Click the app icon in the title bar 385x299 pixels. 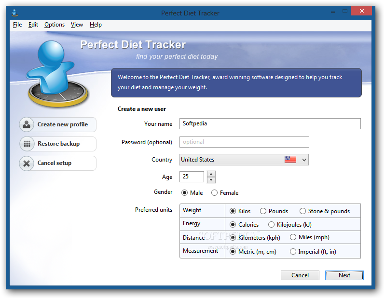pos(15,13)
